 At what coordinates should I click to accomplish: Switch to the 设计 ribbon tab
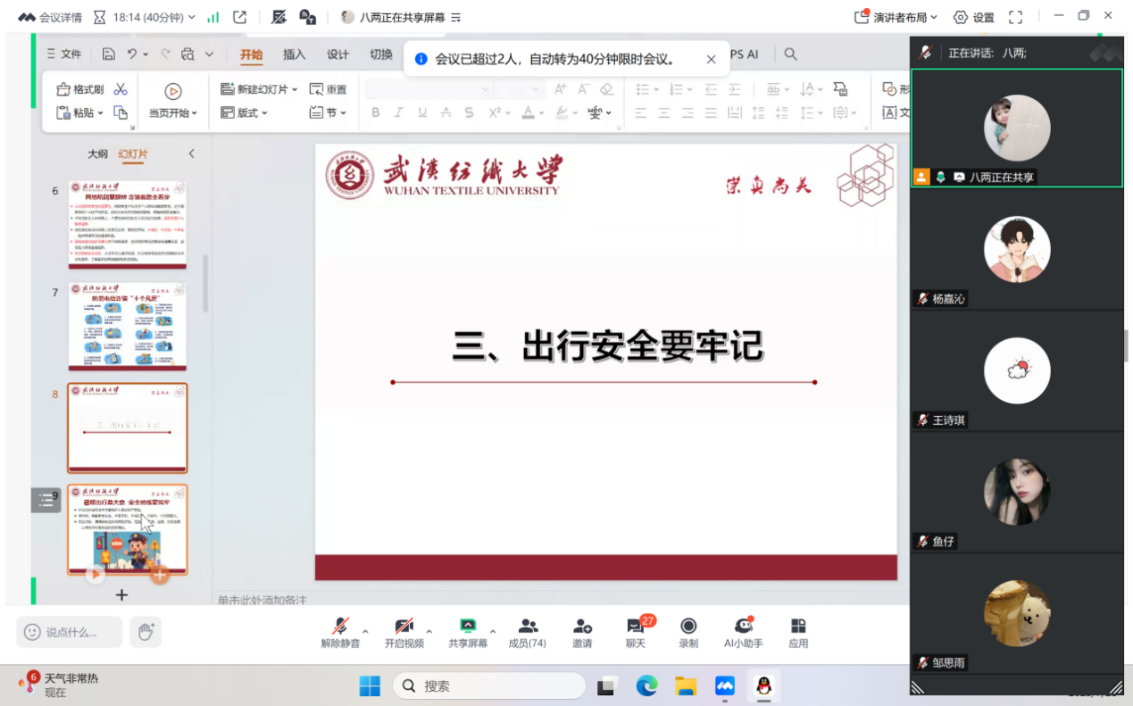tap(337, 54)
